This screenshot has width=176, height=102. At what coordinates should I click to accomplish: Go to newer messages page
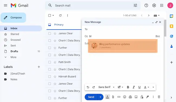tap(142, 15)
